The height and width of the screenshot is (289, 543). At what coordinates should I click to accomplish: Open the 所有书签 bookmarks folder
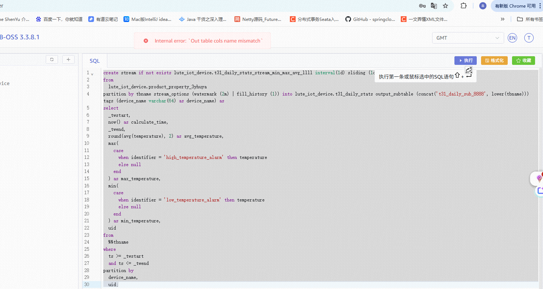[x=529, y=19]
